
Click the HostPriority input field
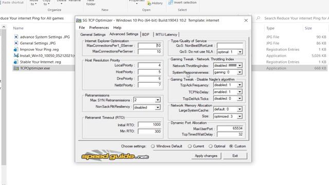point(150,72)
